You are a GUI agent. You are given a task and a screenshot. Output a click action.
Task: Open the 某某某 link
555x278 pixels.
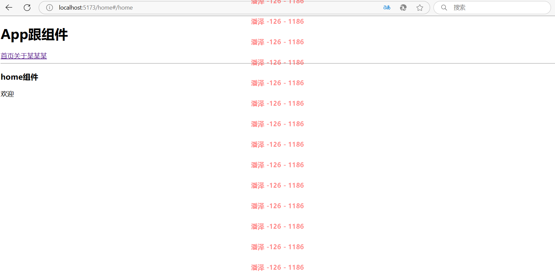click(37, 56)
